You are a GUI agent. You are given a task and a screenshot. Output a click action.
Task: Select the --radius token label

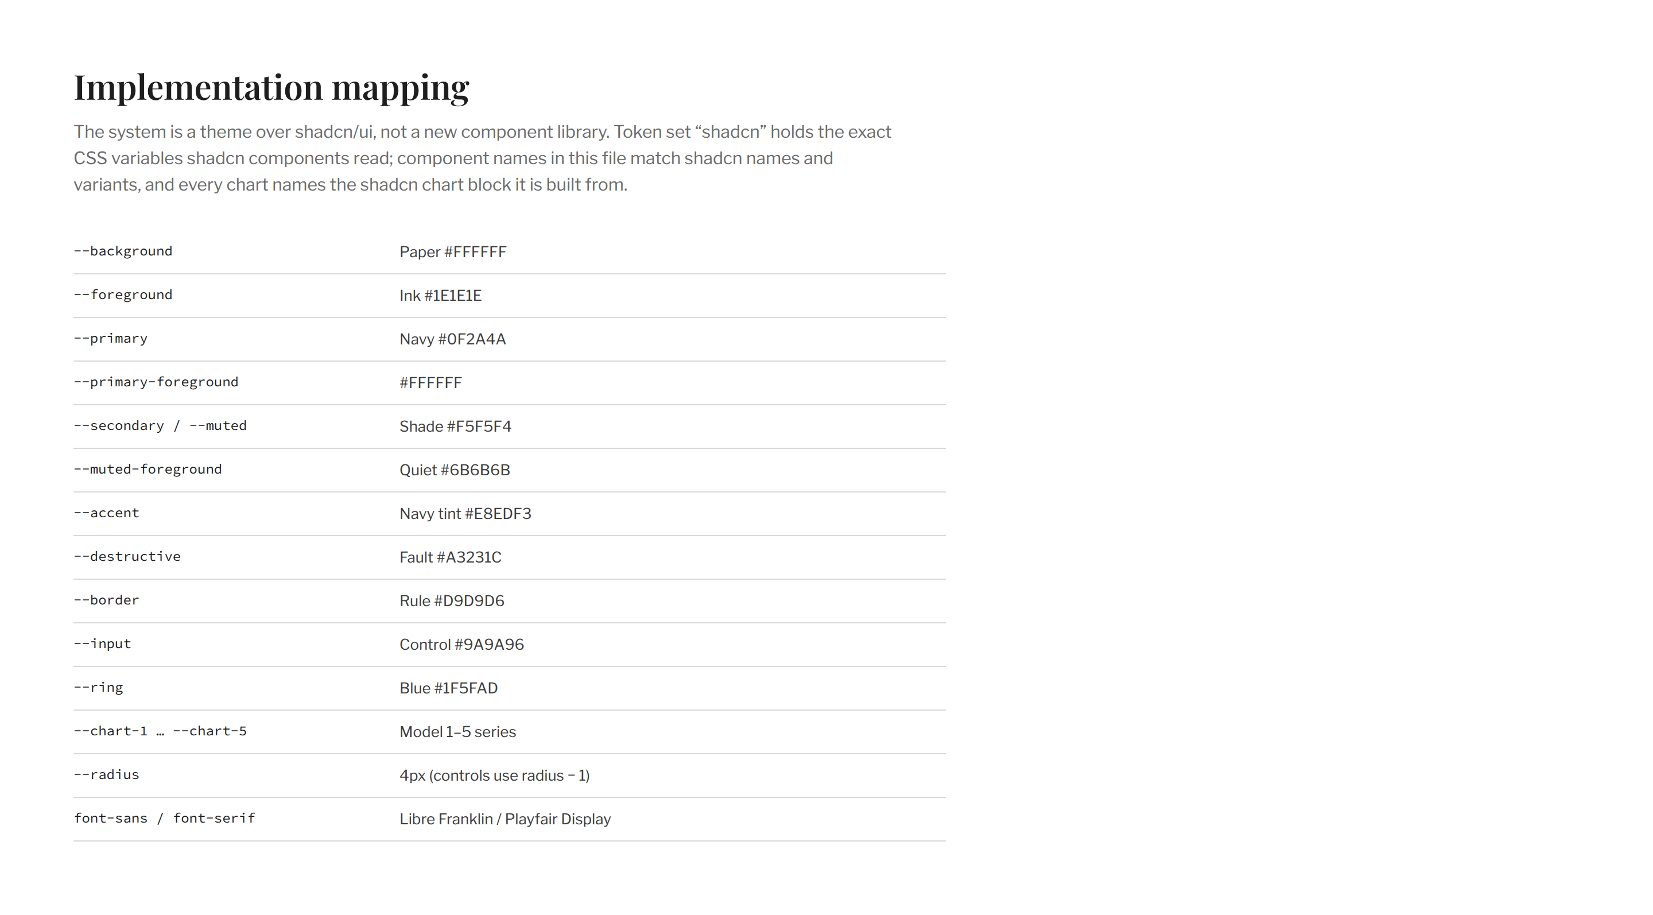pos(107,774)
